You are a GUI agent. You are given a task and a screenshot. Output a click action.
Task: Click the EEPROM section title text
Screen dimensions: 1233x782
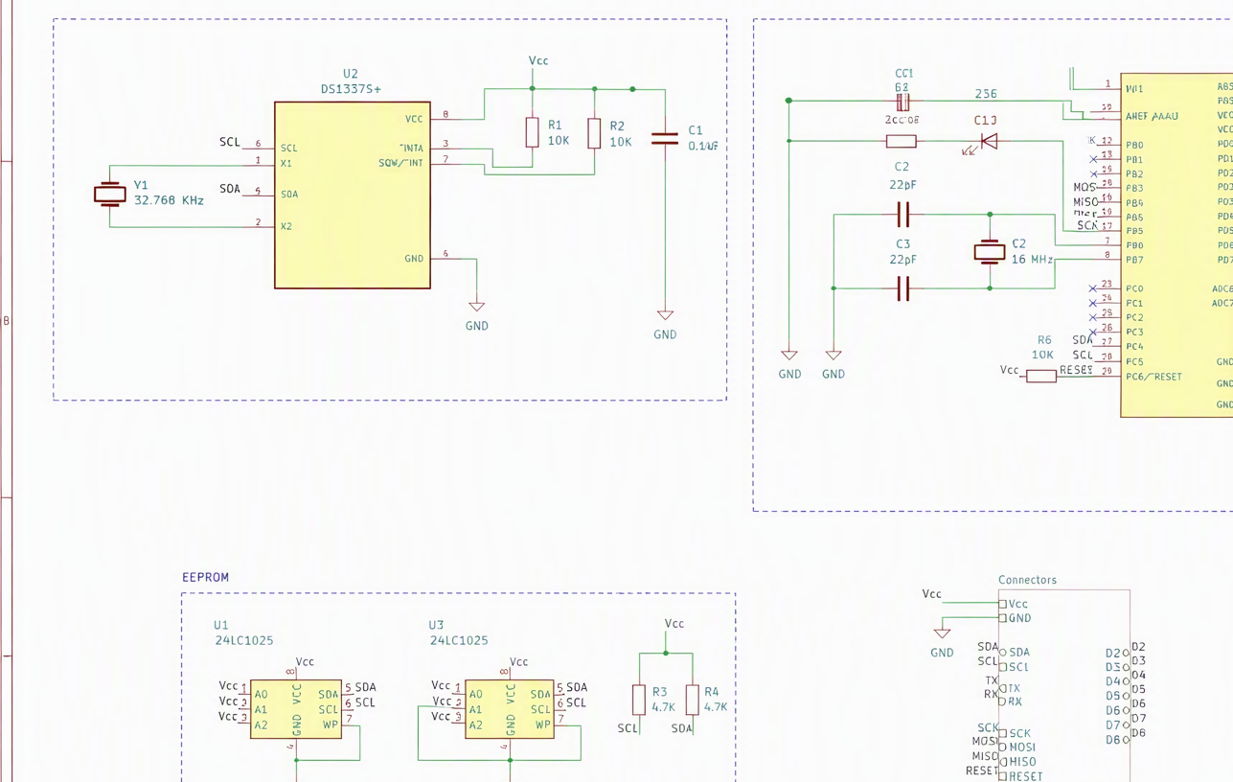206,577
